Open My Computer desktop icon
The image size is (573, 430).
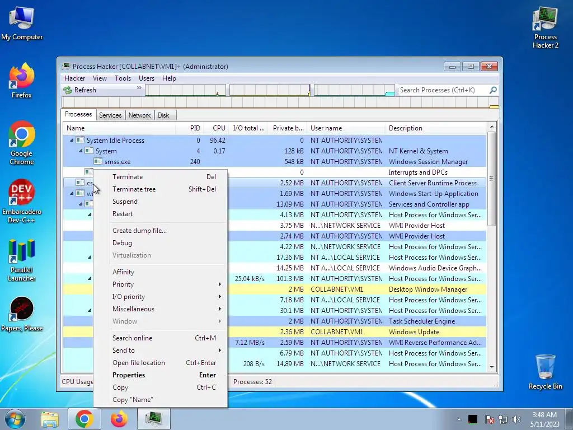(x=22, y=23)
